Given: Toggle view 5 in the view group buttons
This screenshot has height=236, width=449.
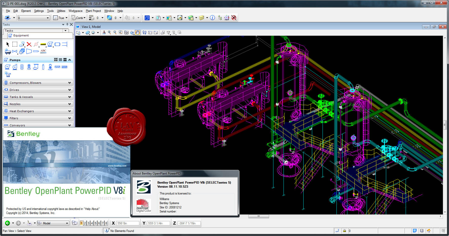Looking at the screenshot, I should pos(96,223).
